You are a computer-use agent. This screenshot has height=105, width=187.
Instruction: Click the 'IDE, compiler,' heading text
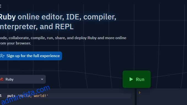[x=91, y=17]
